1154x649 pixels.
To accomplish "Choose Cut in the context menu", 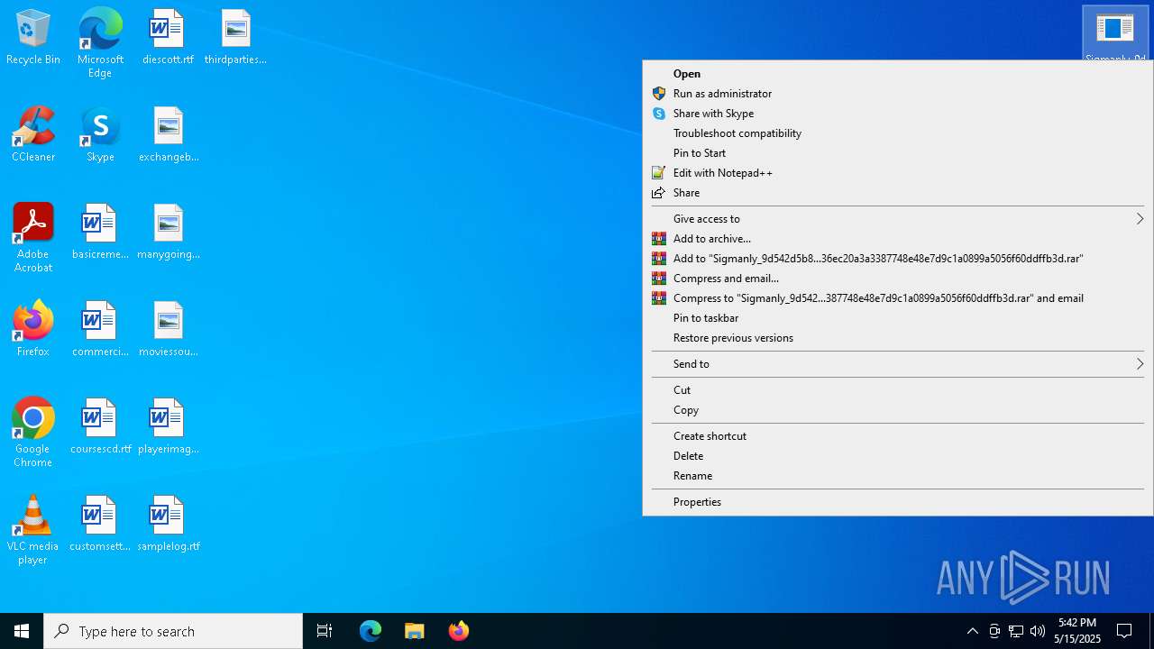I will point(898,390).
